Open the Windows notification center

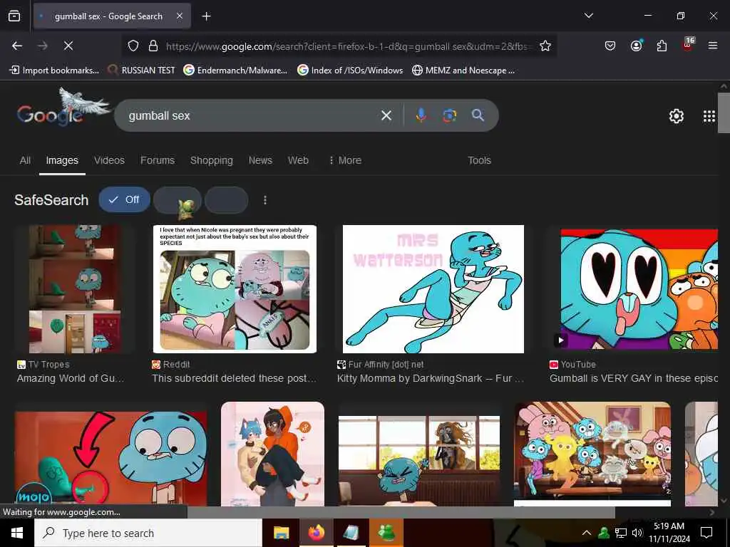pyautogui.click(x=706, y=533)
